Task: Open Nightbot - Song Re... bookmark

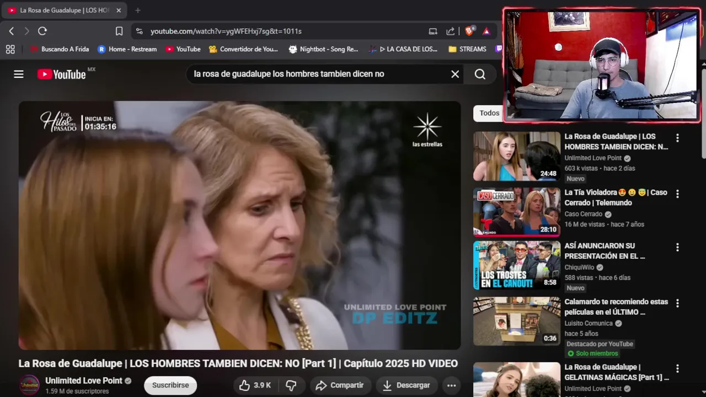Action: pos(323,49)
